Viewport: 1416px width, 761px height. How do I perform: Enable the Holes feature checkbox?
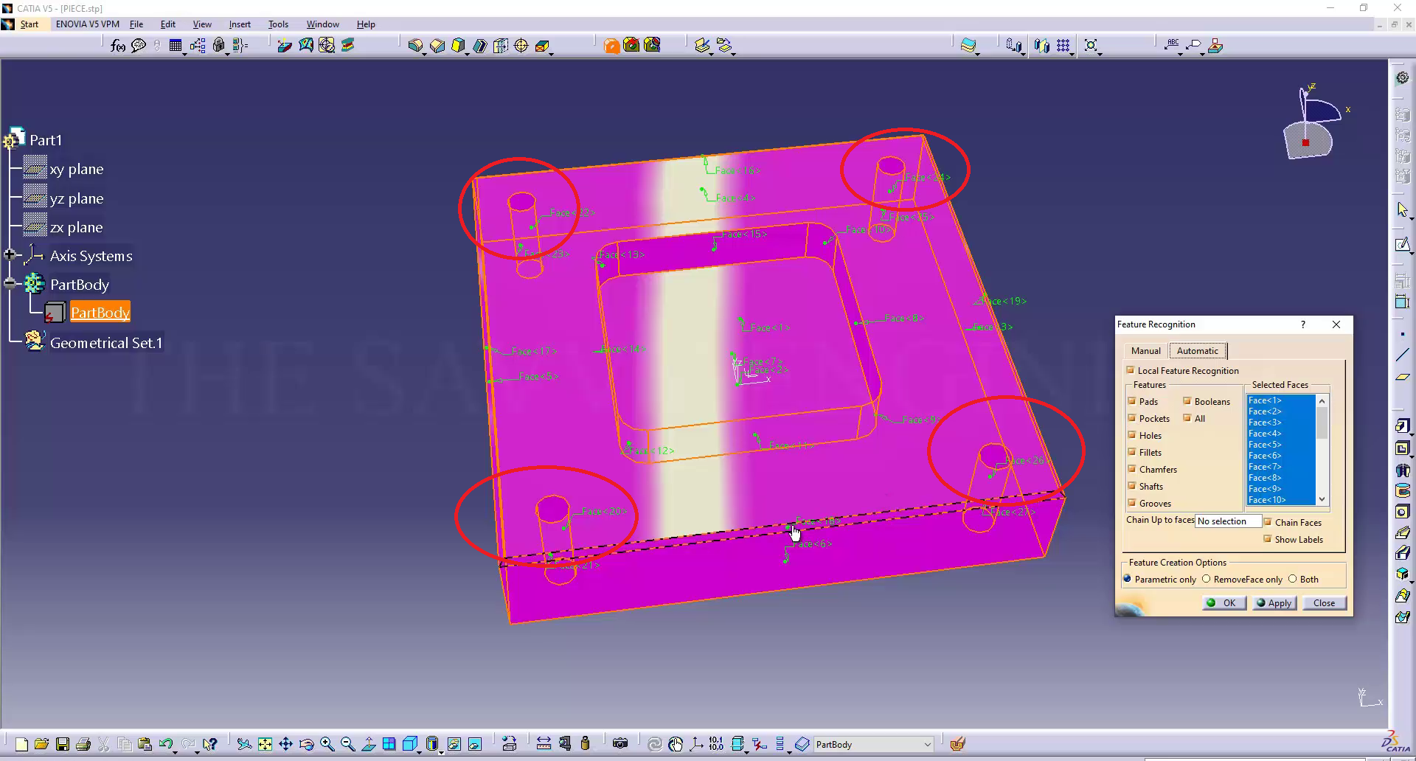click(x=1132, y=435)
